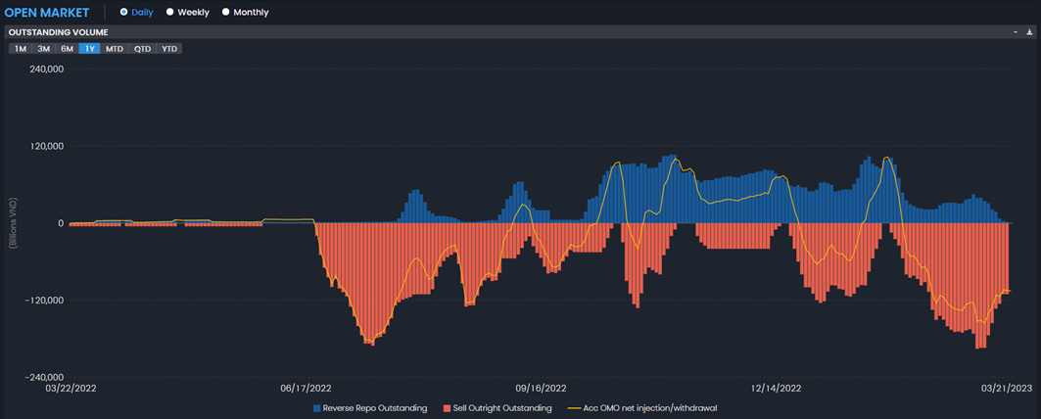This screenshot has width=1041, height=419.
Task: Toggle Reverse Repo Outstanding legend label
Action: pos(375,408)
